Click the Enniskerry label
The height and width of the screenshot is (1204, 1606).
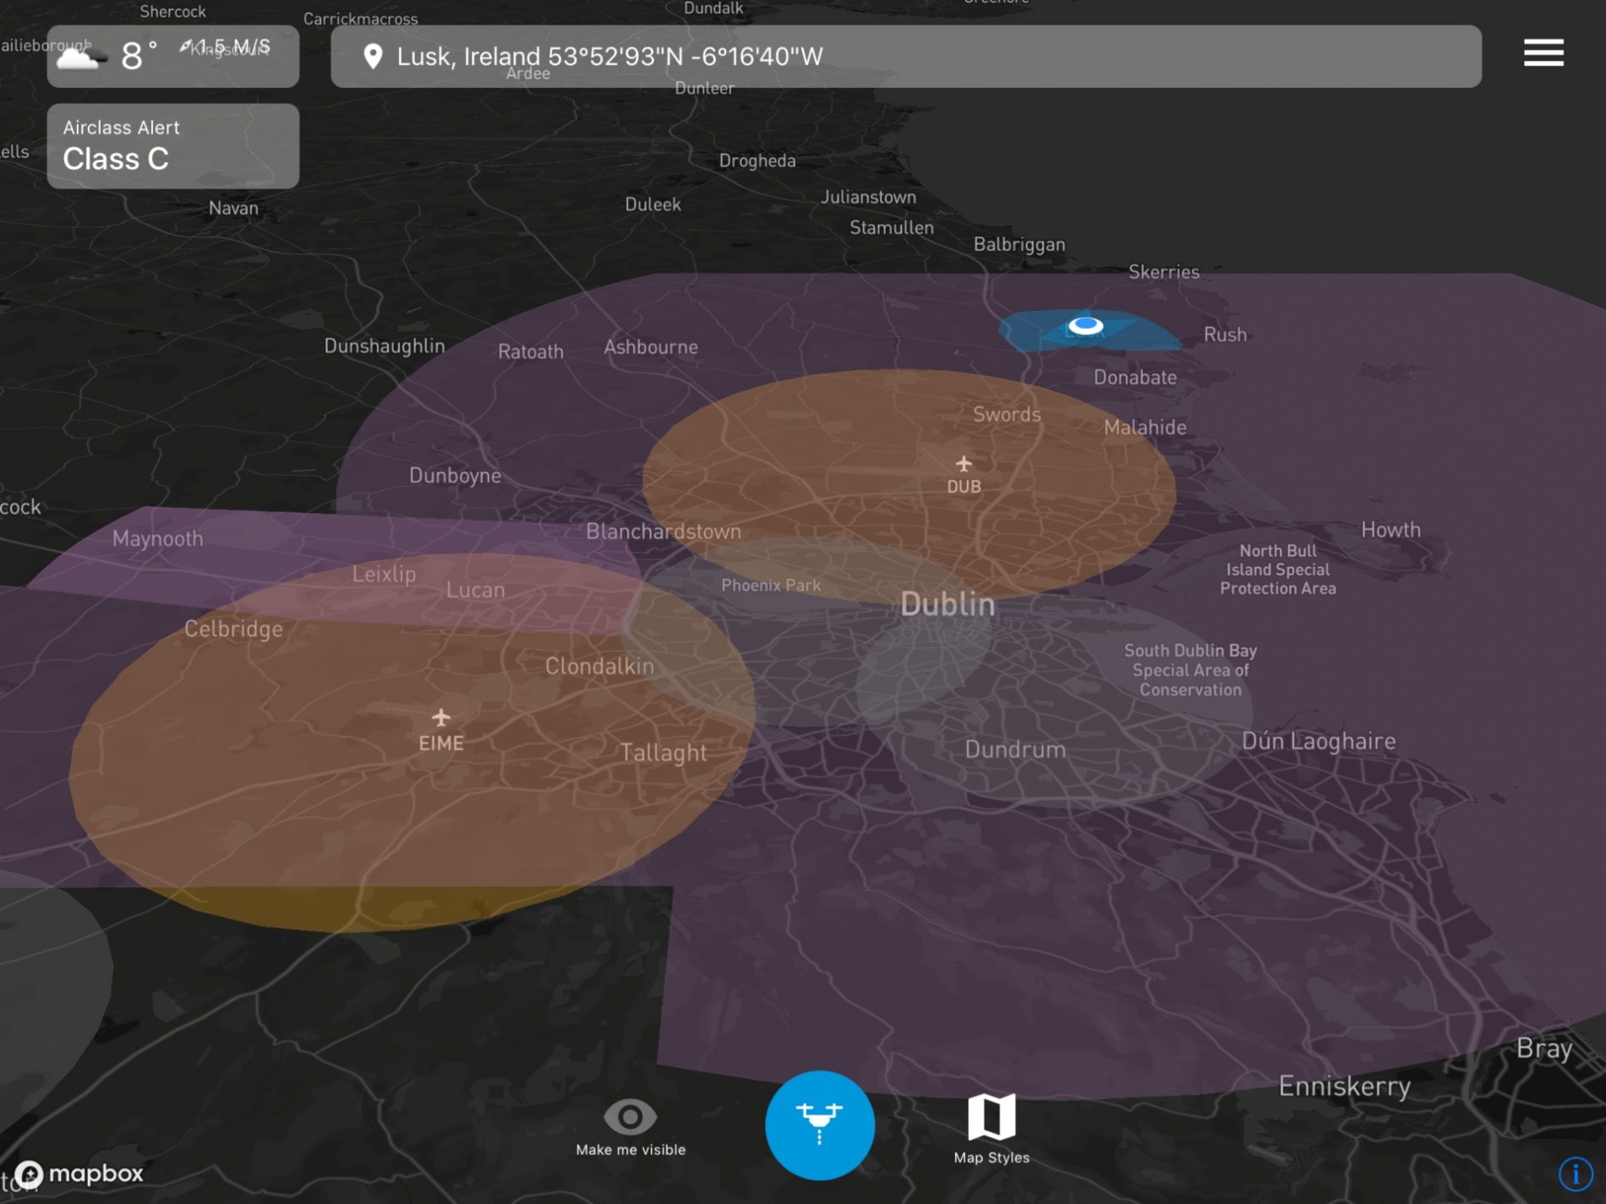pos(1344,1086)
